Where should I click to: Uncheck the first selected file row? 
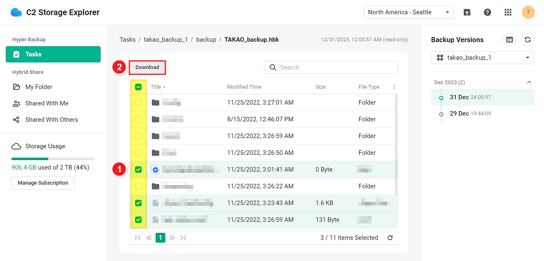click(138, 169)
